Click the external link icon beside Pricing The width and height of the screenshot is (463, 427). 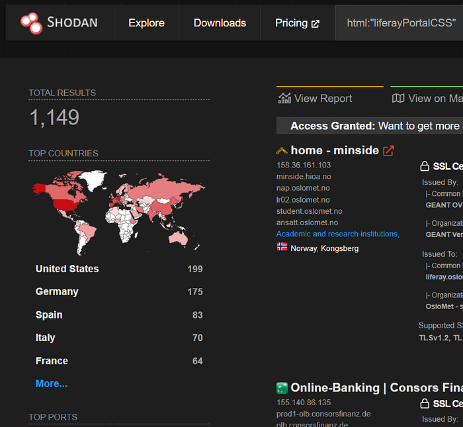(x=316, y=24)
